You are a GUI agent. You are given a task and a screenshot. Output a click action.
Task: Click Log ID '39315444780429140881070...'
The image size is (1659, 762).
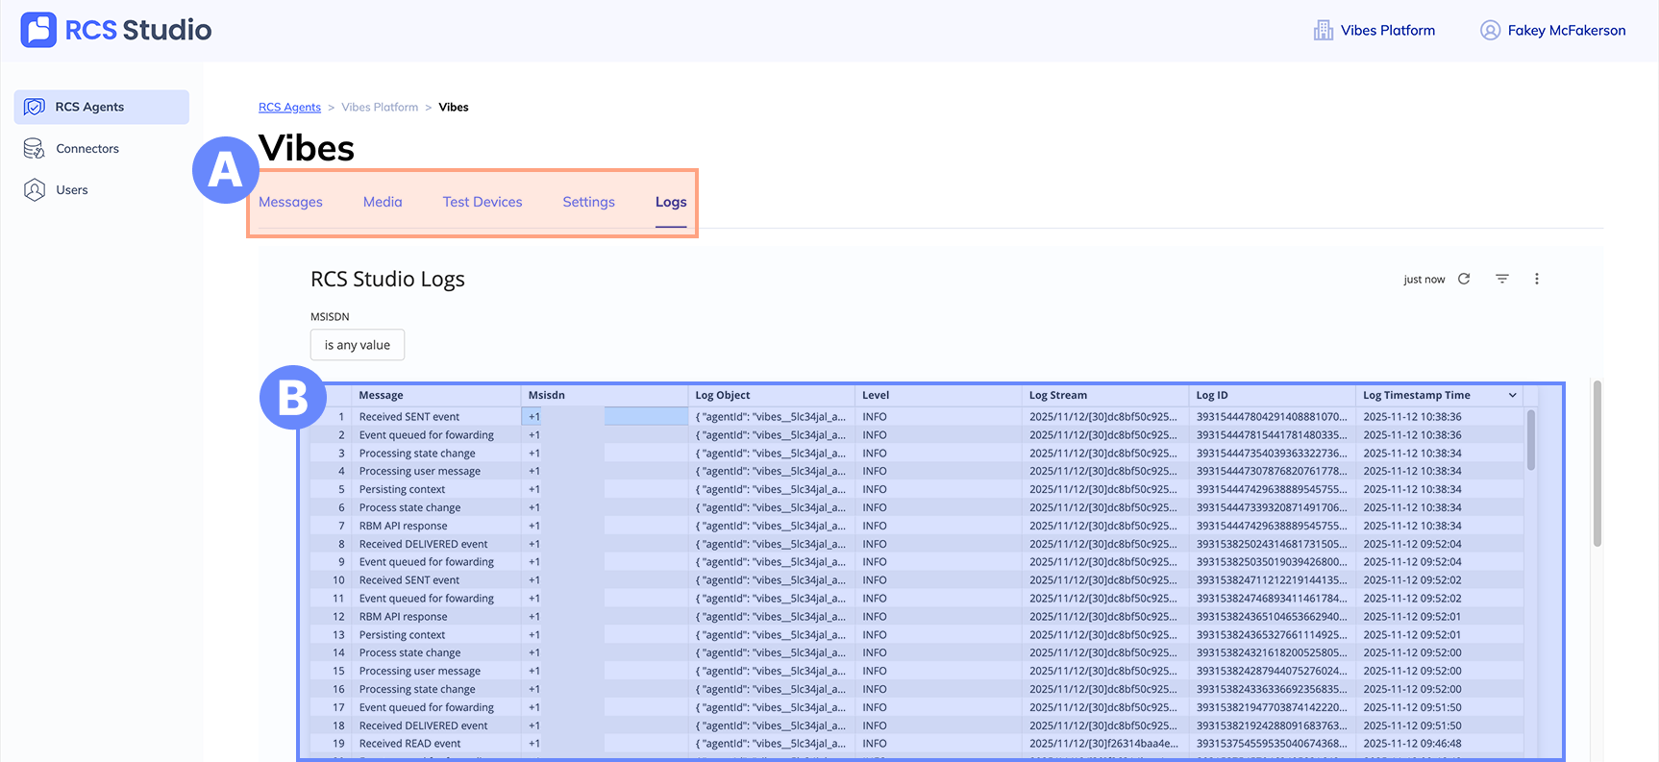click(x=1272, y=417)
